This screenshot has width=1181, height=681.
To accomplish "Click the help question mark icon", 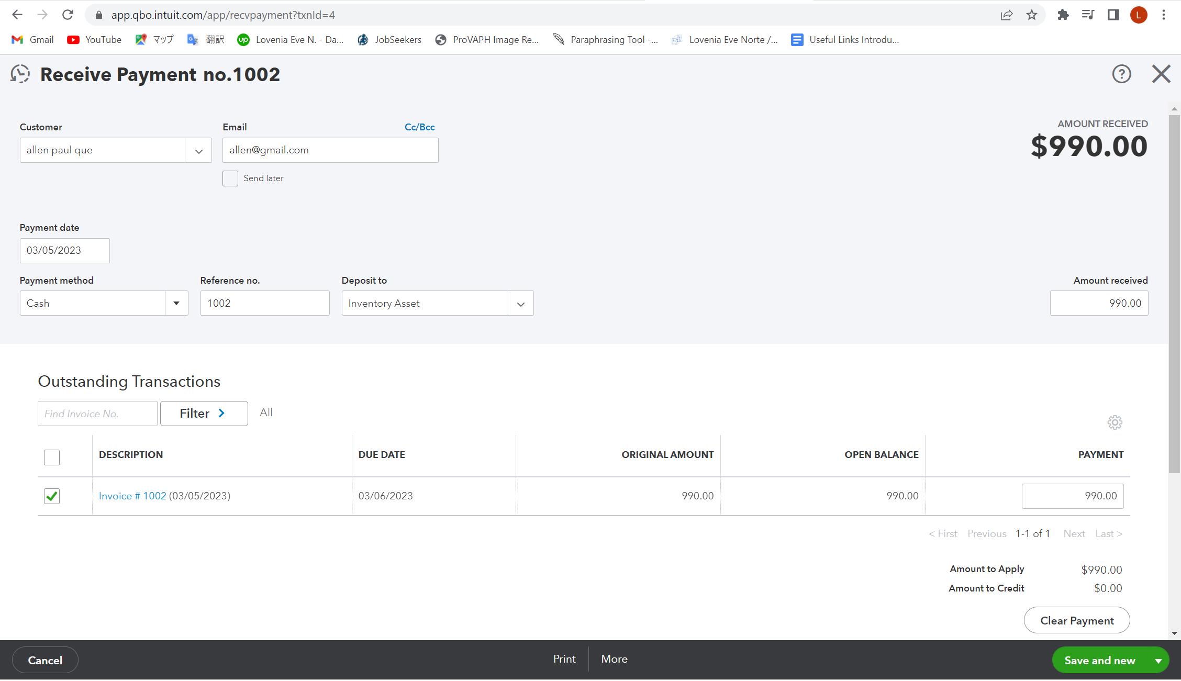I will 1121,74.
